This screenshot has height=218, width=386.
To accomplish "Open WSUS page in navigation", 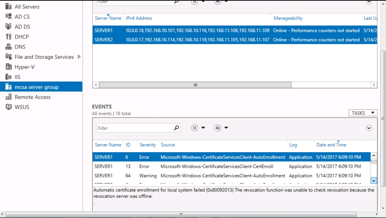I will (x=22, y=107).
